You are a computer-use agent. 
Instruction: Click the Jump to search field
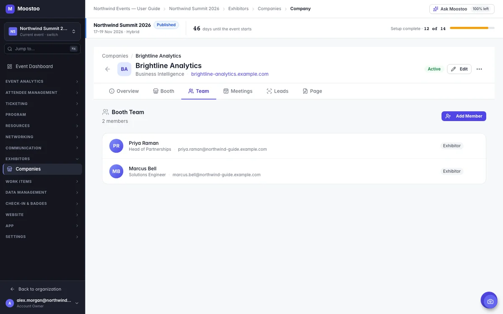[42, 49]
